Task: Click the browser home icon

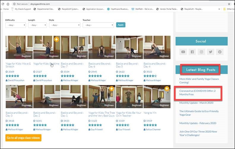Action: click(x=8, y=4)
